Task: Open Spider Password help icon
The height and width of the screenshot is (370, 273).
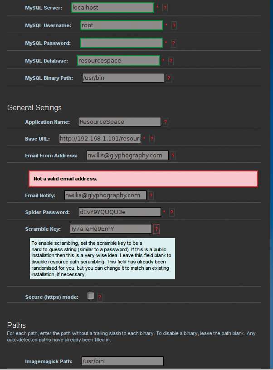Action: tap(172, 212)
